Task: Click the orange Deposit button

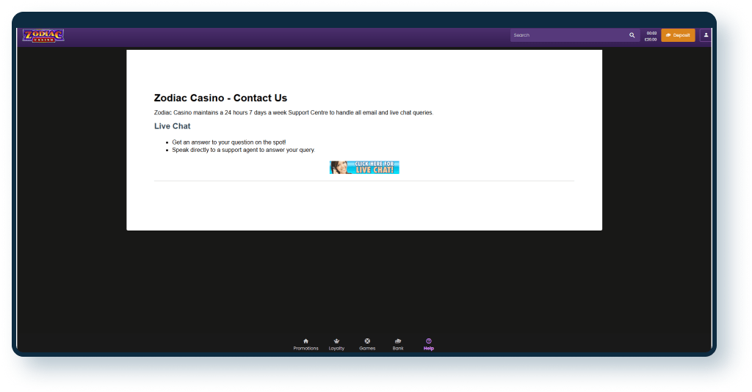Action: click(x=678, y=35)
